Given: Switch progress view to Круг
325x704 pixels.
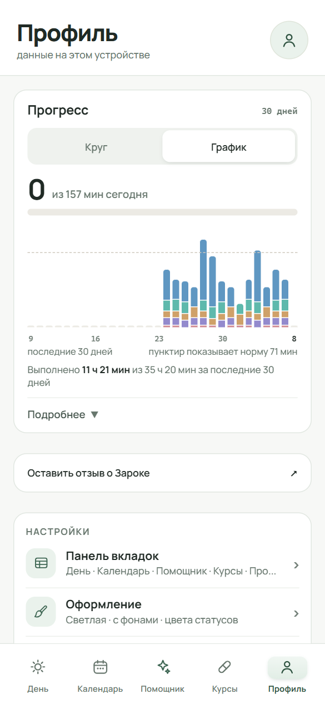Looking at the screenshot, I should coord(96,147).
